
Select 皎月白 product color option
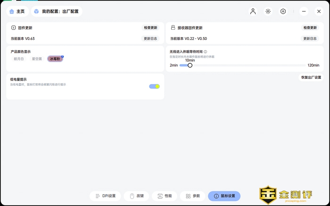[19, 59]
